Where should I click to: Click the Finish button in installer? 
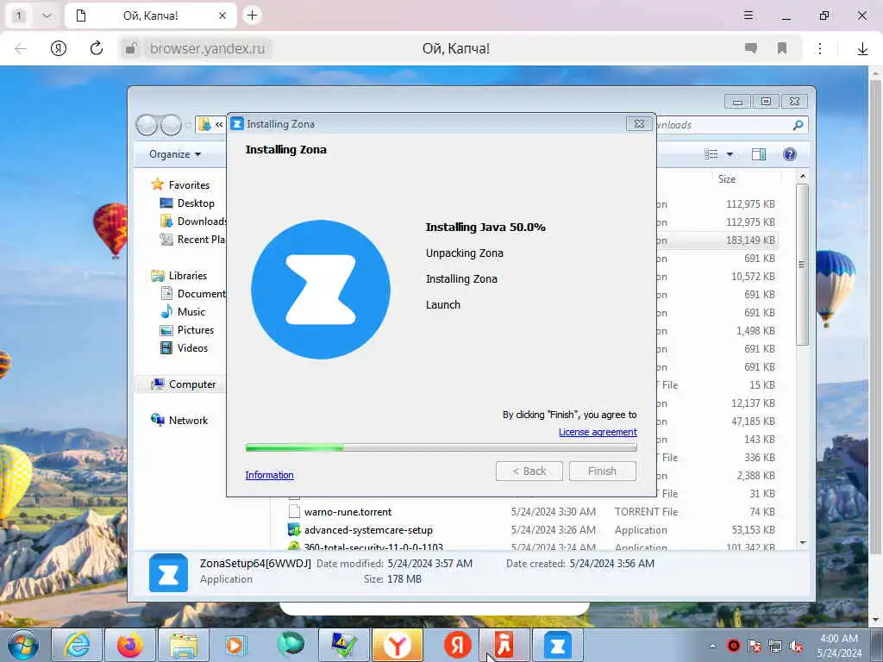[x=602, y=472]
